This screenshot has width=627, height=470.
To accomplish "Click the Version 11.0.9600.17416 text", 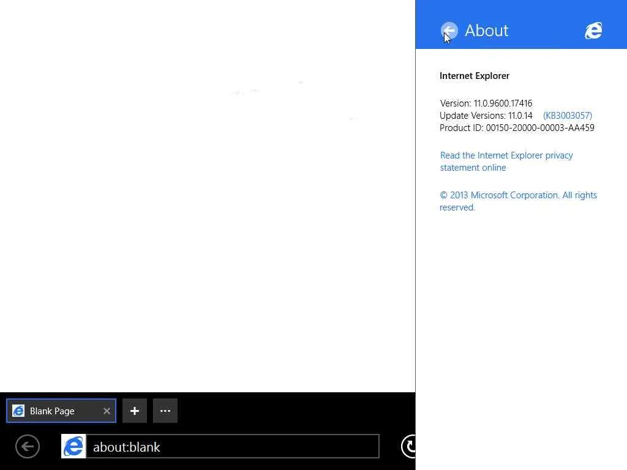I will [x=486, y=103].
